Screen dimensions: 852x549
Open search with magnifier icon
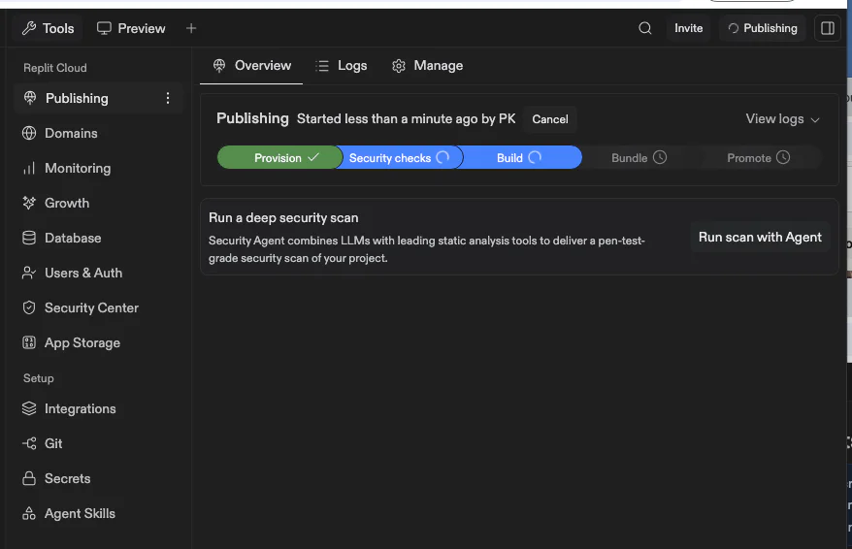tap(645, 28)
